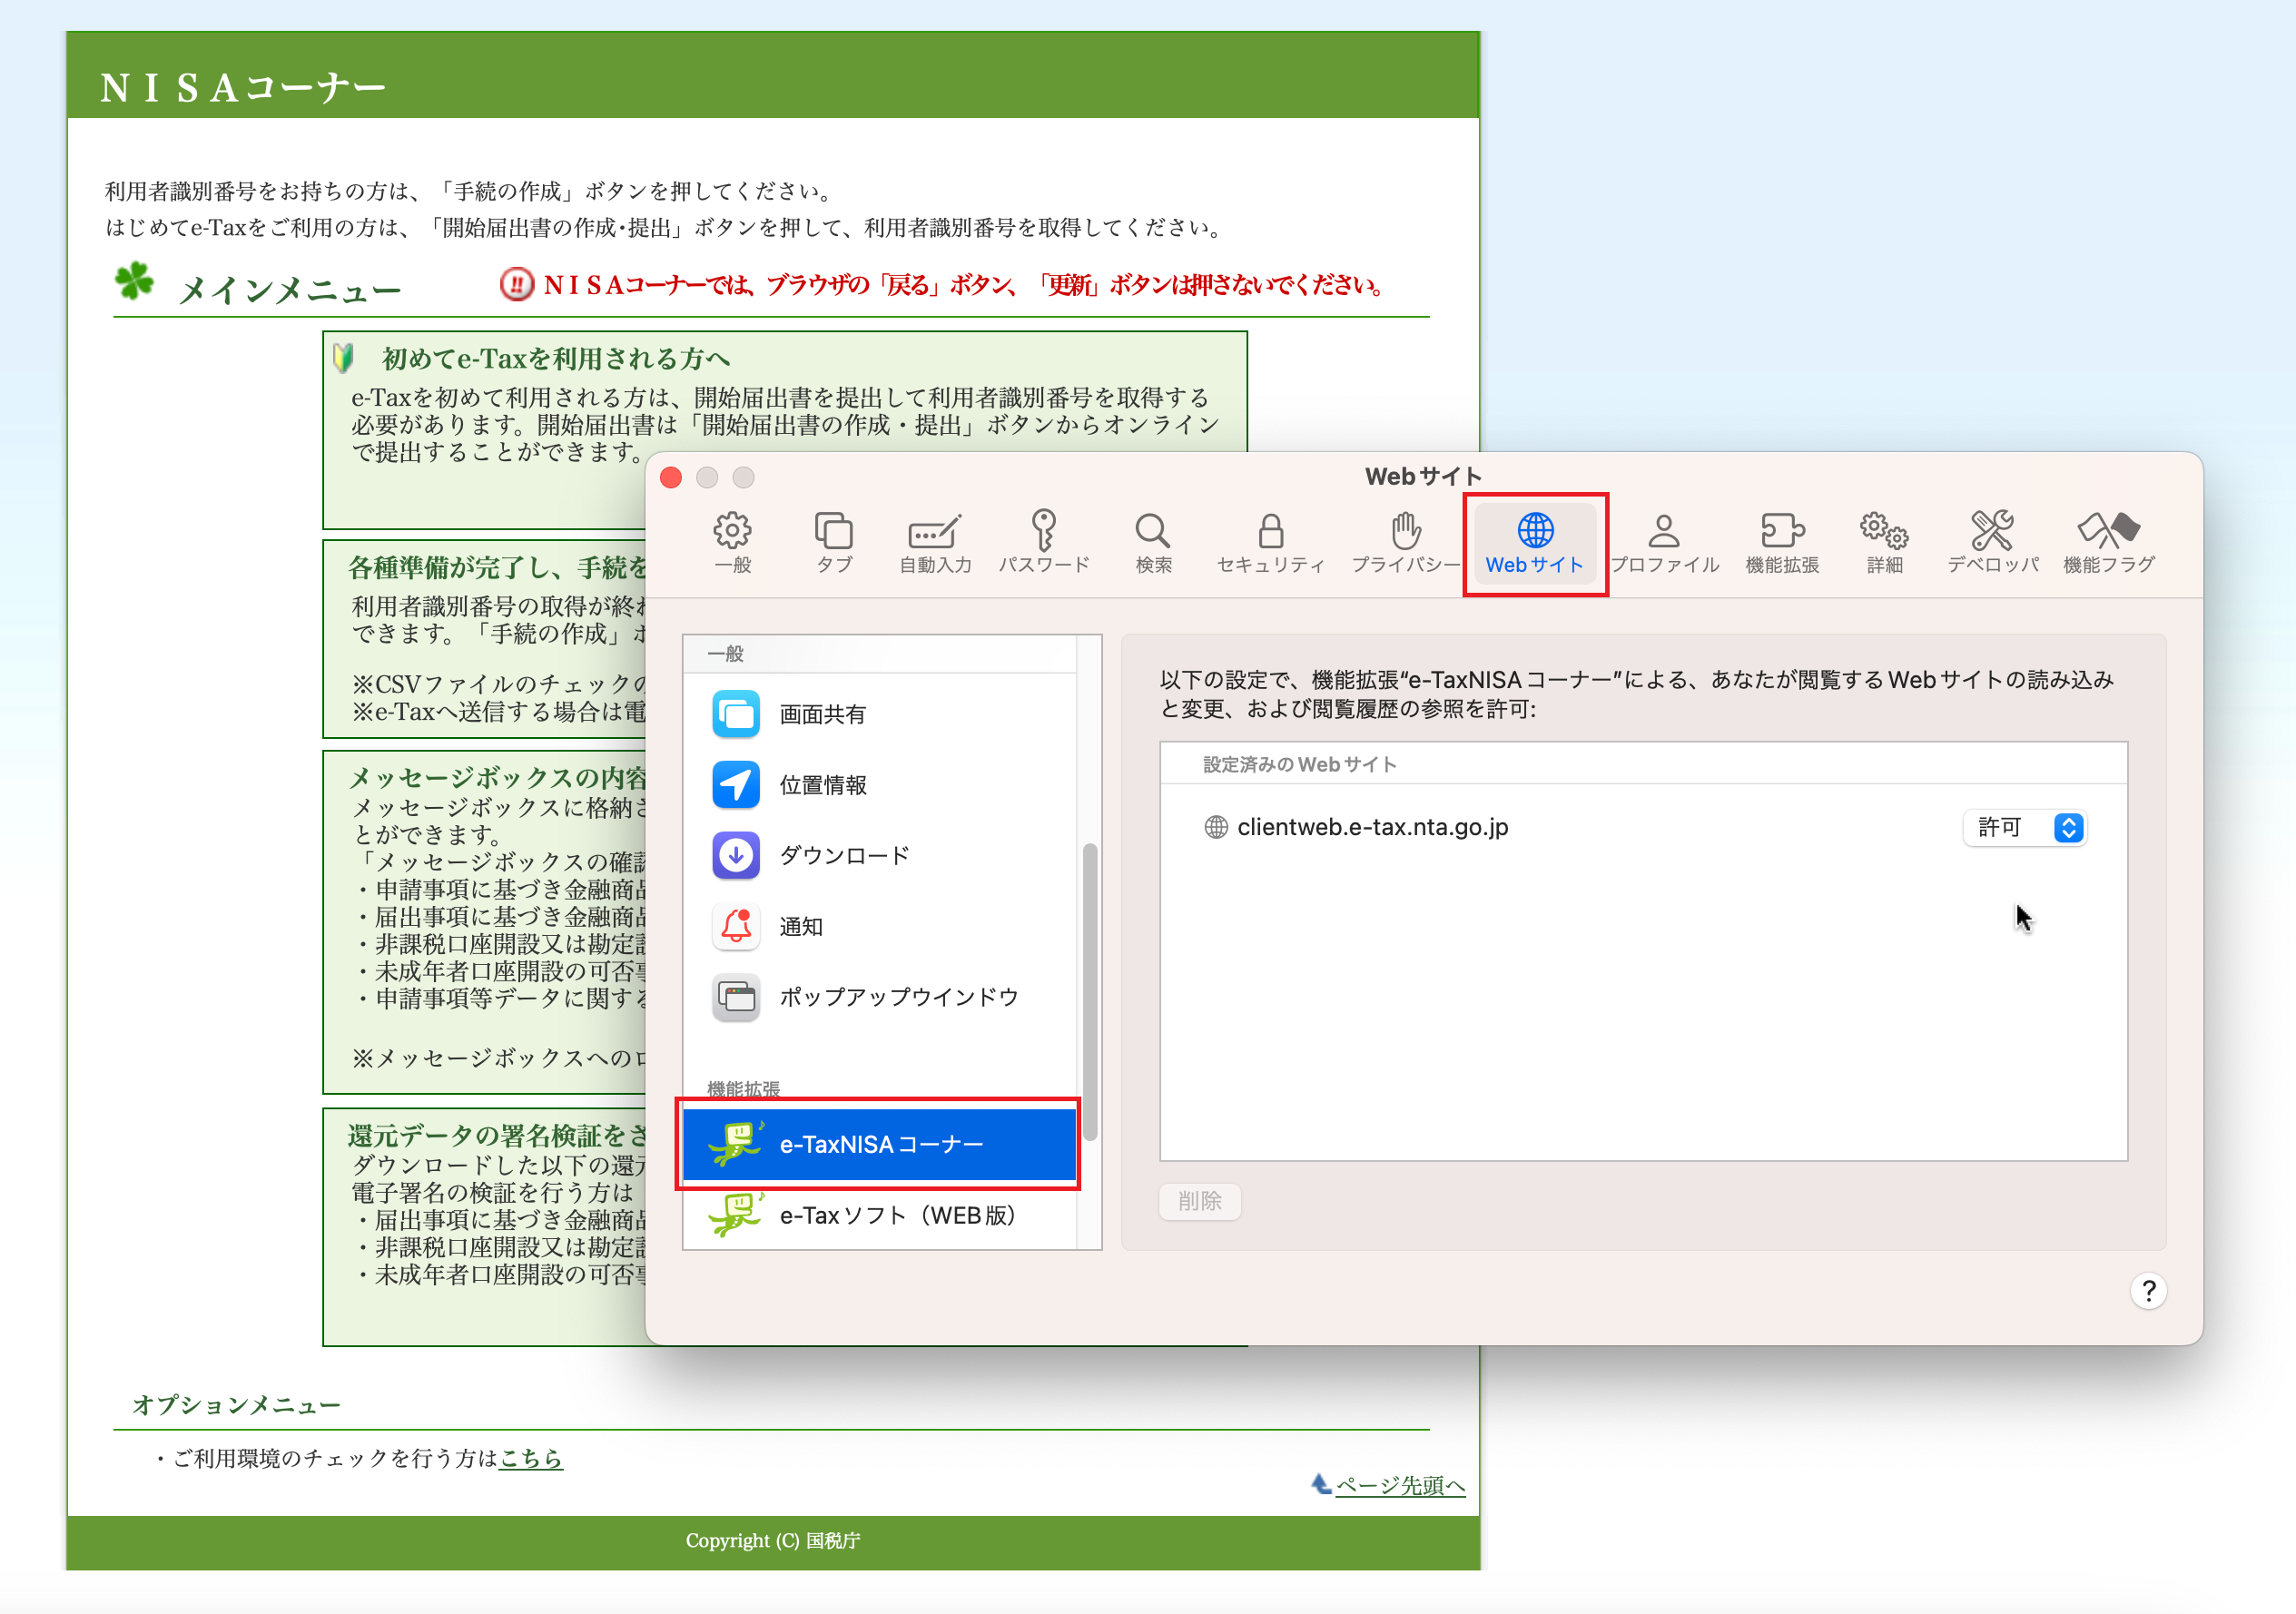
Task: Click the sidebar list scrollbar
Action: (x=1090, y=992)
